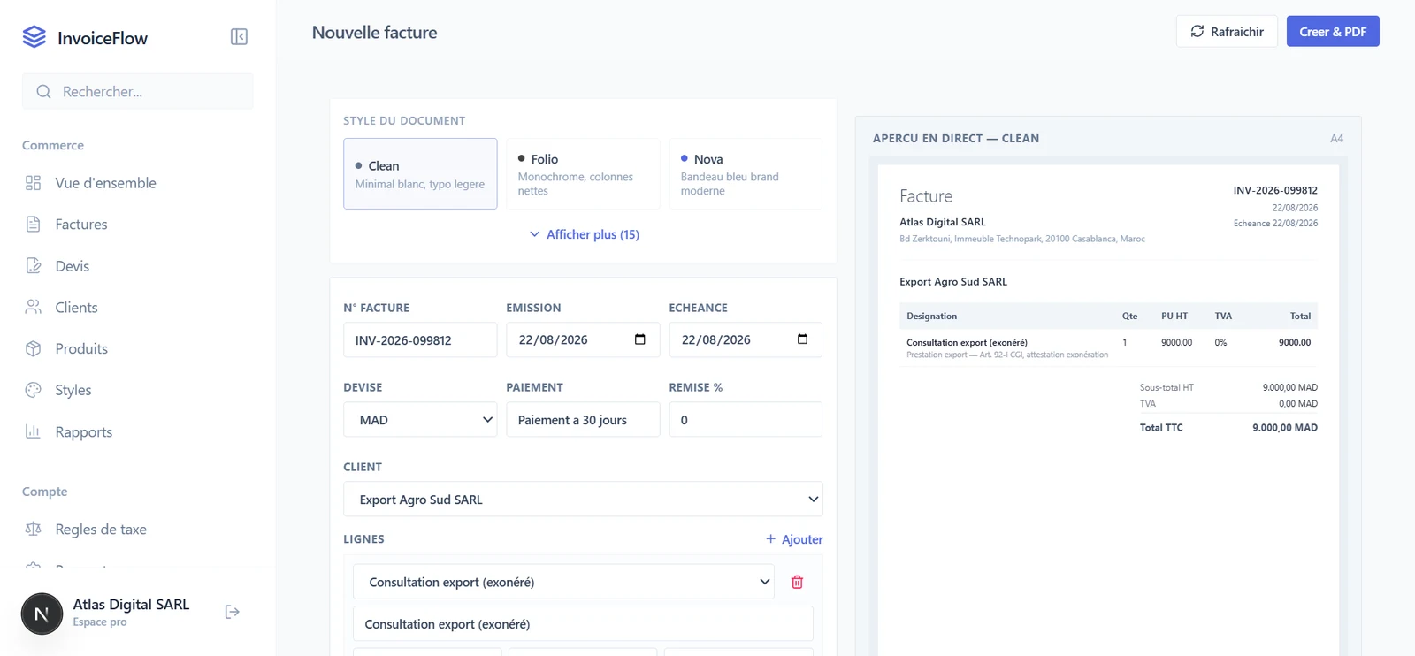Click the Rafraichir button
Screen dimensions: 1415x656
pyautogui.click(x=1227, y=32)
